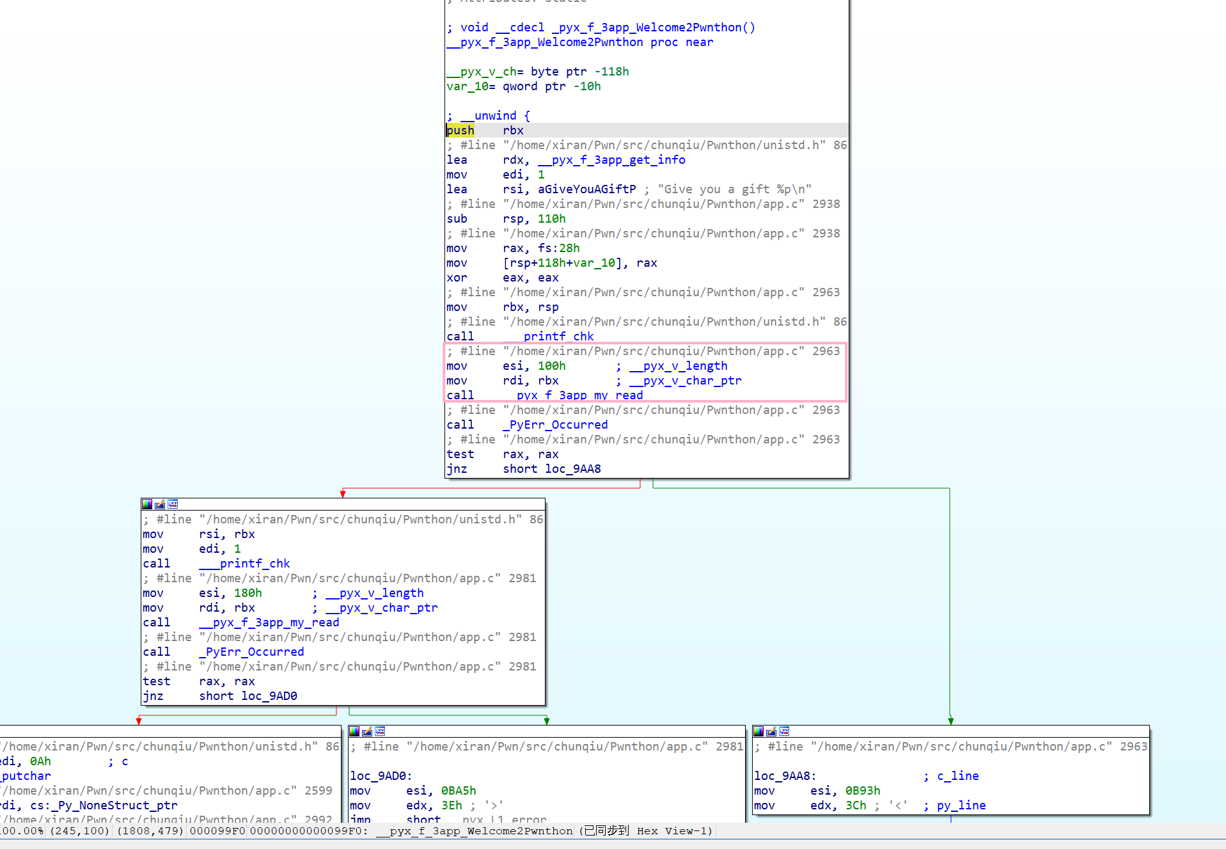Click __pyx_f_3app_my_read call in the top node
1226x849 pixels.
click(x=573, y=395)
